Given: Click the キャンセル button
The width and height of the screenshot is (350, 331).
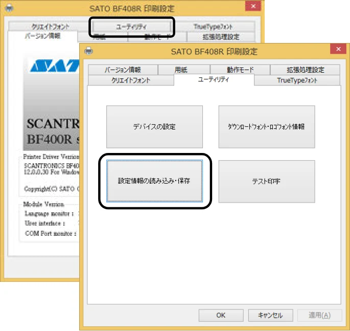Looking at the screenshot, I should coord(270,315).
